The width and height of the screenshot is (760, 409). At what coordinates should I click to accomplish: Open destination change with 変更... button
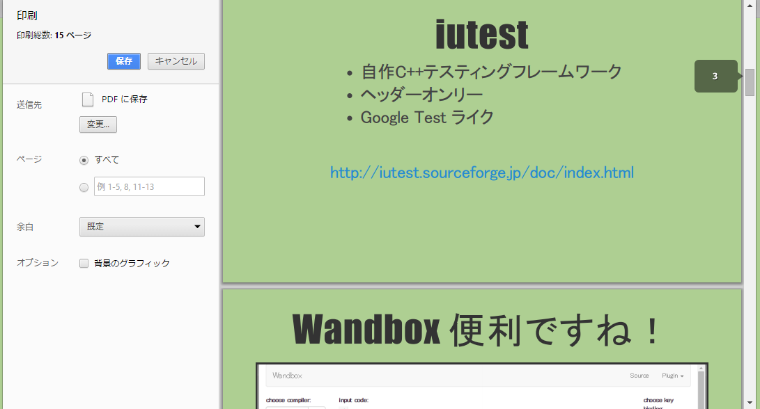tap(98, 125)
